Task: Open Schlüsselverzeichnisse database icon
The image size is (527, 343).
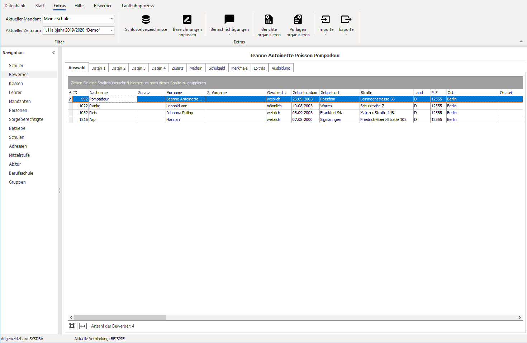Action: (x=146, y=19)
